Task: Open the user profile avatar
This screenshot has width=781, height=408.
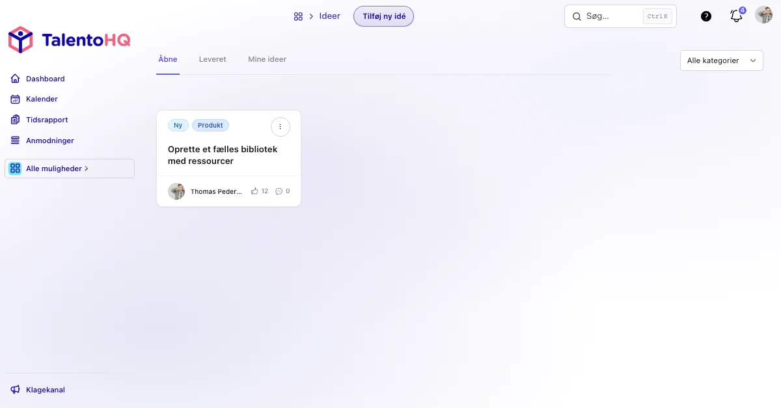Action: pos(763,15)
